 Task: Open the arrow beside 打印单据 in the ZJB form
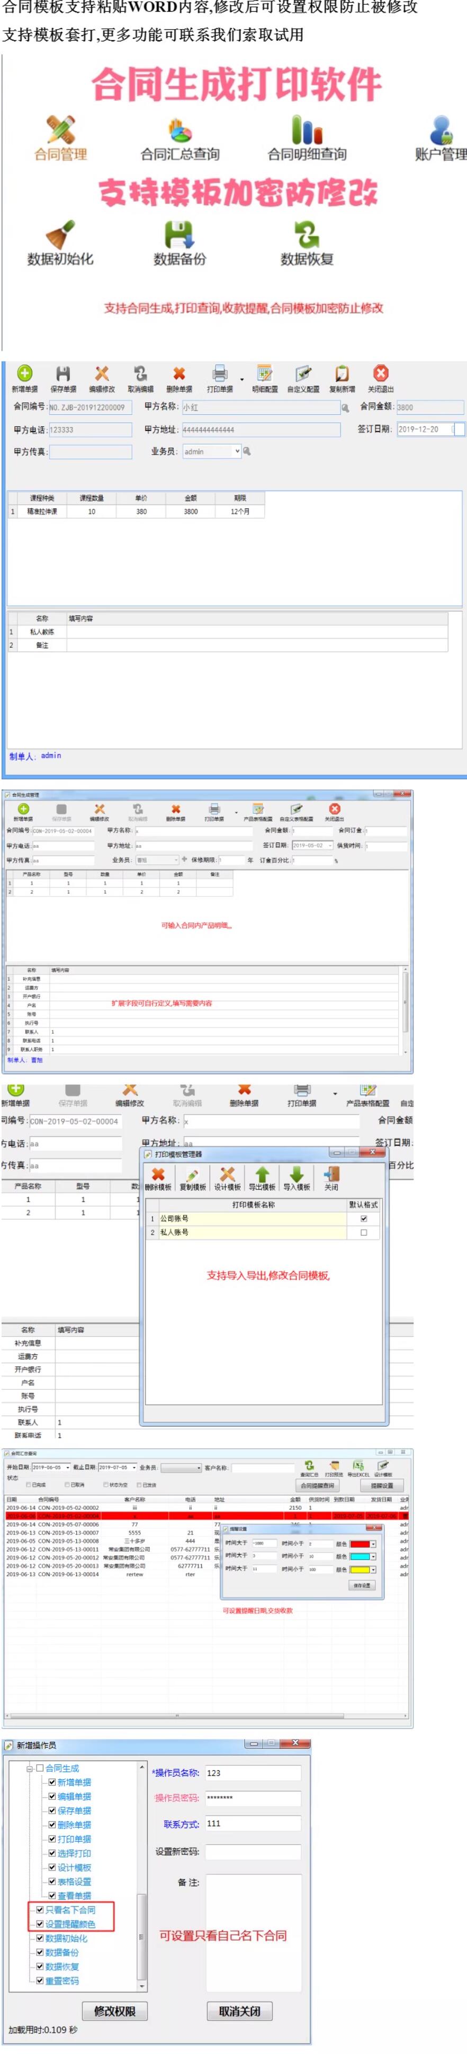coord(242,379)
